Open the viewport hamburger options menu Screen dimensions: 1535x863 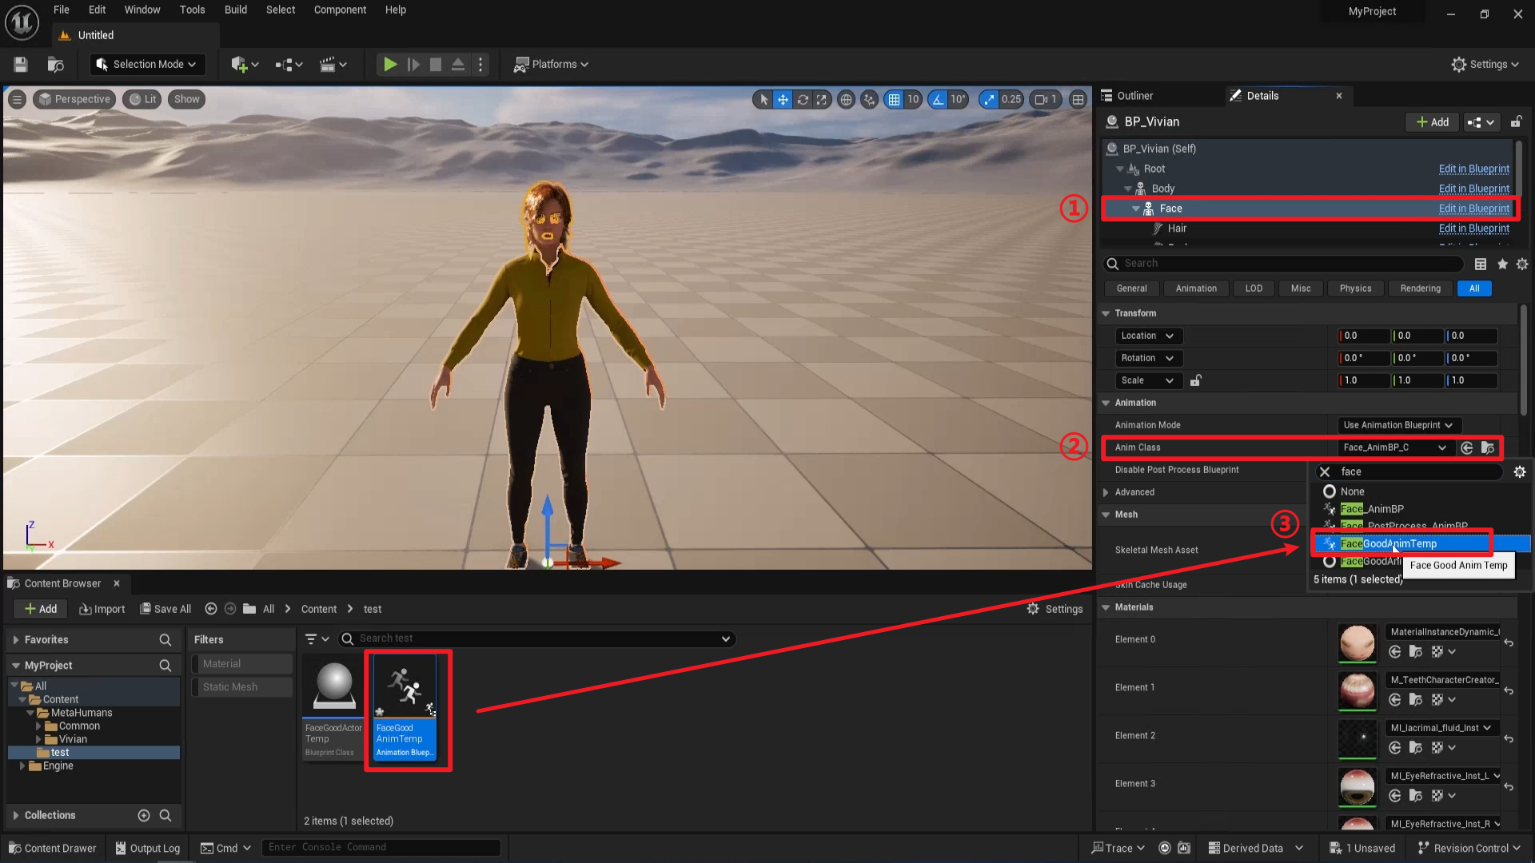[16, 99]
